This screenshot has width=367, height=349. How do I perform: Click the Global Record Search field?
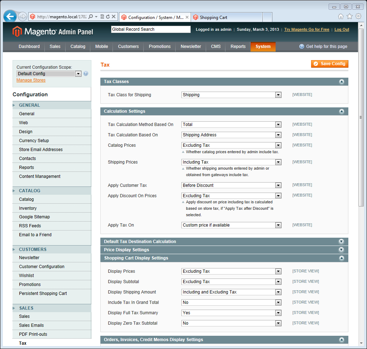(x=151, y=29)
